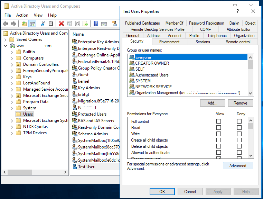263x199 pixels.
Task: Click the Refresh toolbar icon
Action: tap(77, 24)
